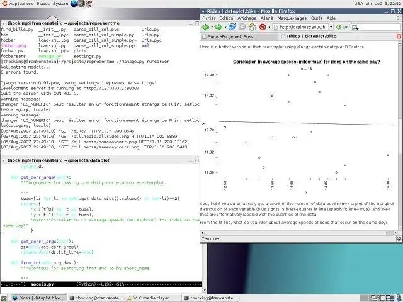The width and height of the screenshot is (403, 302).
Task: Go back with the Firefox green back arrow
Action: point(205,27)
